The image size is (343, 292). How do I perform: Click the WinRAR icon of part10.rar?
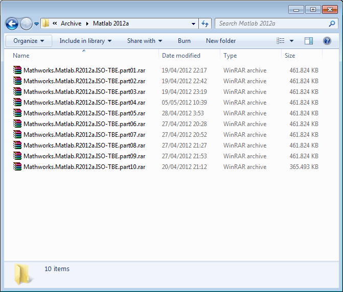pyautogui.click(x=17, y=166)
